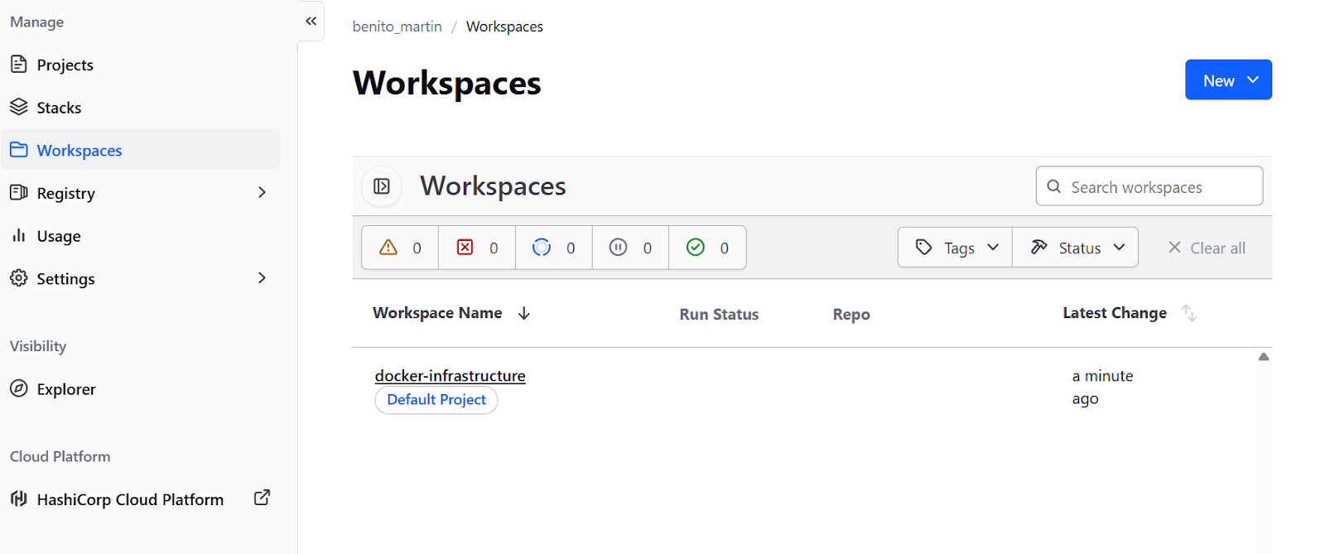Click the Workspaces breadcrumb
The height and width of the screenshot is (554, 1325).
[504, 26]
